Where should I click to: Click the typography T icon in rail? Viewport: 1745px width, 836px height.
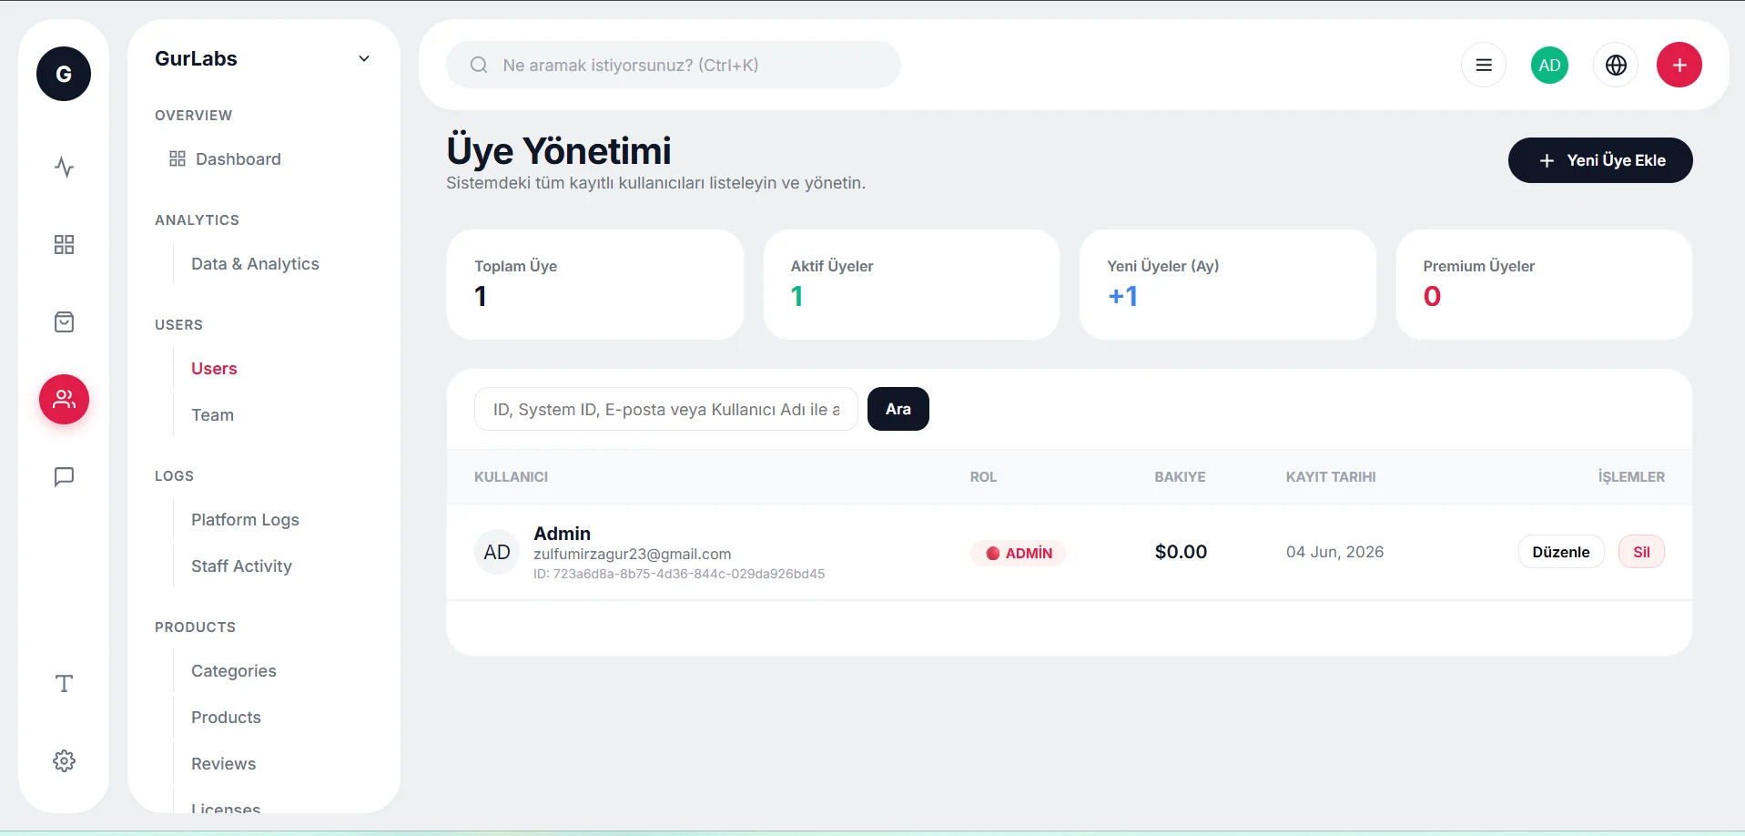(64, 683)
